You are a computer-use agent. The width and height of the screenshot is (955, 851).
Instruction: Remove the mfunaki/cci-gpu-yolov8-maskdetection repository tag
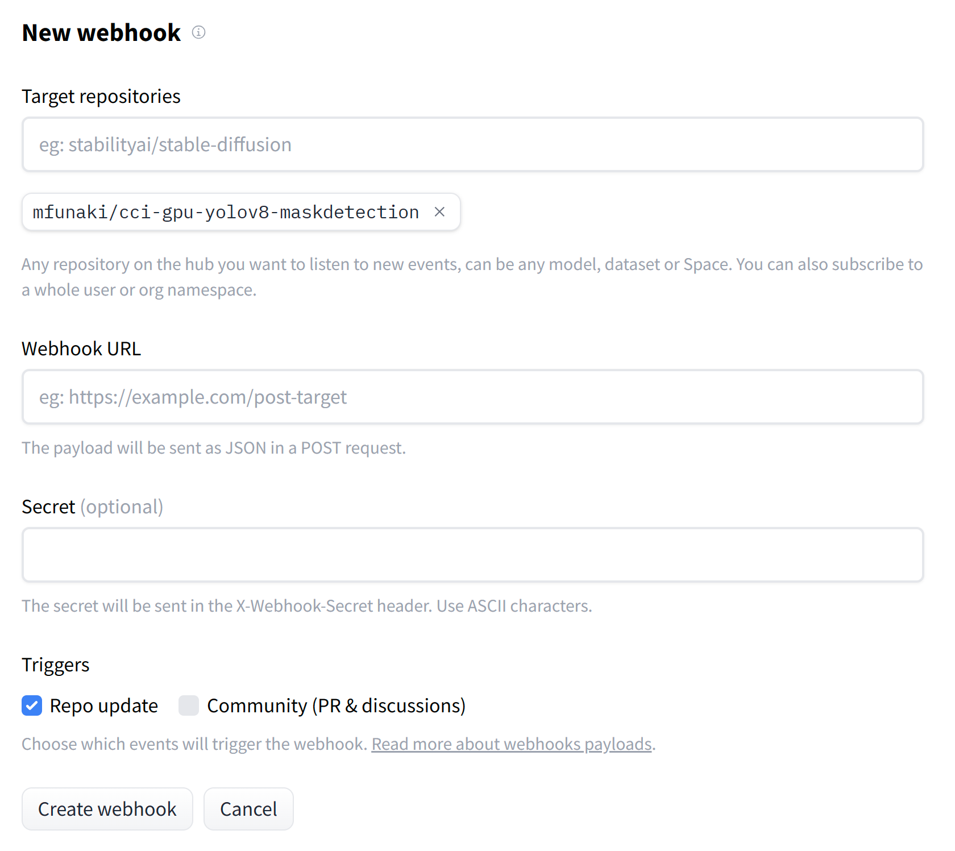(x=439, y=211)
